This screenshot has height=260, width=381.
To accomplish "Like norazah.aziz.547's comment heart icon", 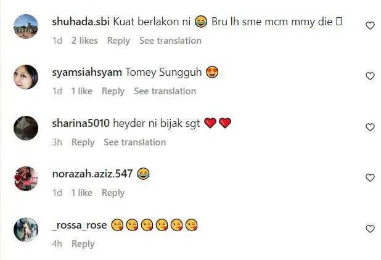I will click(x=370, y=178).
